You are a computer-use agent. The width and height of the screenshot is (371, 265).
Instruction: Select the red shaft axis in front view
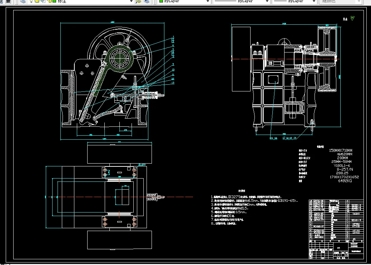pos(286,59)
